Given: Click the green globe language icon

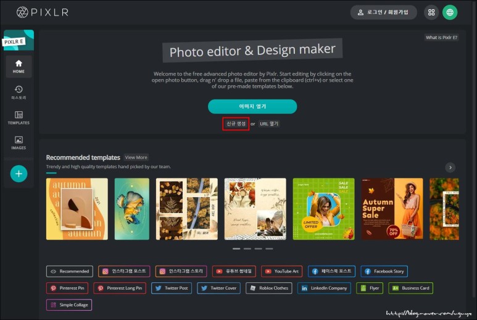Looking at the screenshot, I should (x=450, y=12).
